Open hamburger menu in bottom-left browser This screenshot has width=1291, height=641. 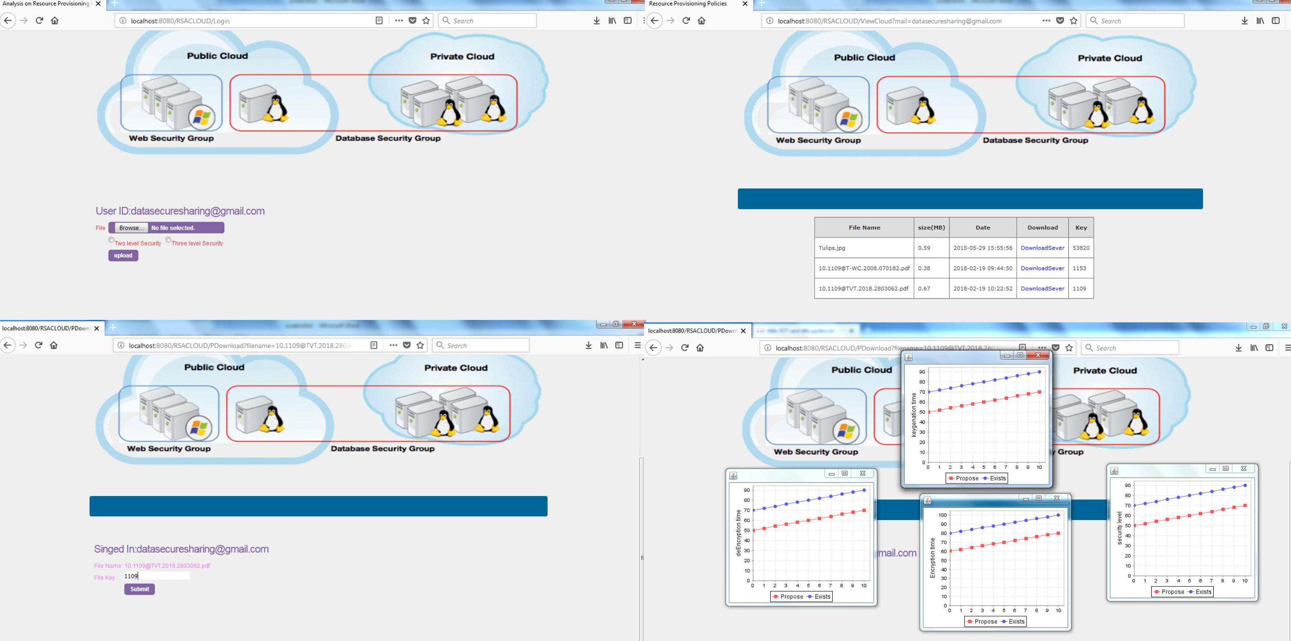click(x=637, y=345)
